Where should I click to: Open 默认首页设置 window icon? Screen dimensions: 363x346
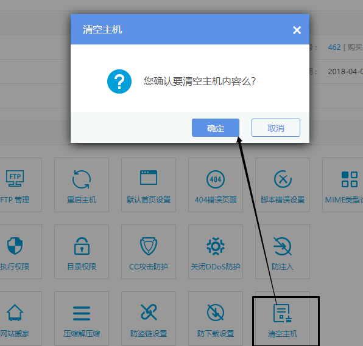(149, 178)
